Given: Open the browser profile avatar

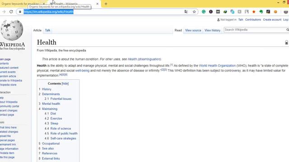Looking at the screenshot, I should [286, 12].
